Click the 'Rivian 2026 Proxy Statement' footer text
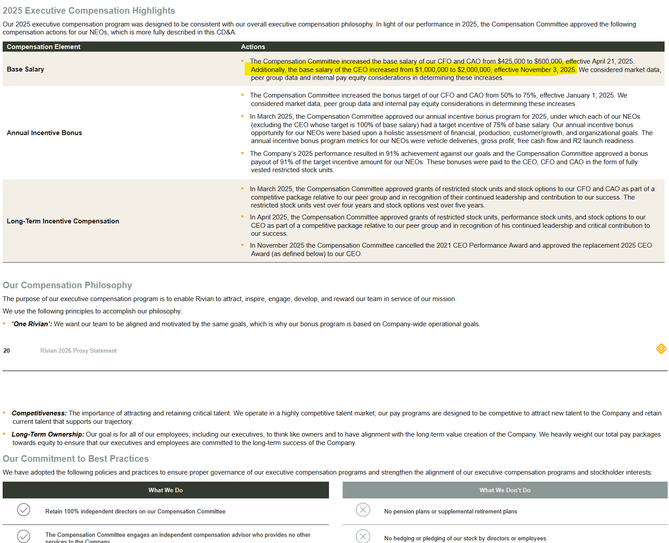This screenshot has height=543, width=669. point(79,351)
